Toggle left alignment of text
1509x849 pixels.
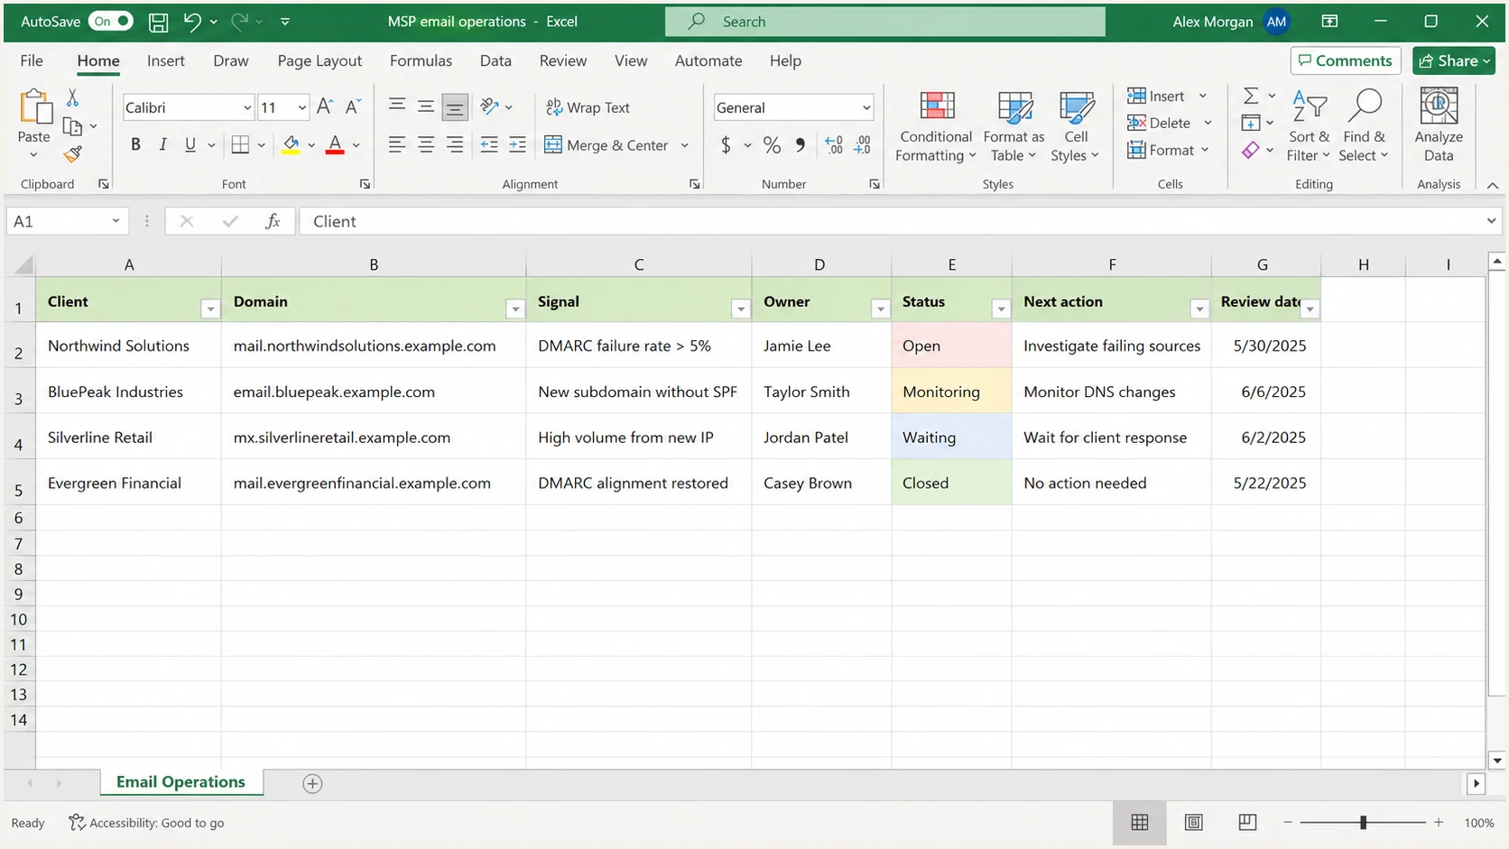(x=397, y=144)
